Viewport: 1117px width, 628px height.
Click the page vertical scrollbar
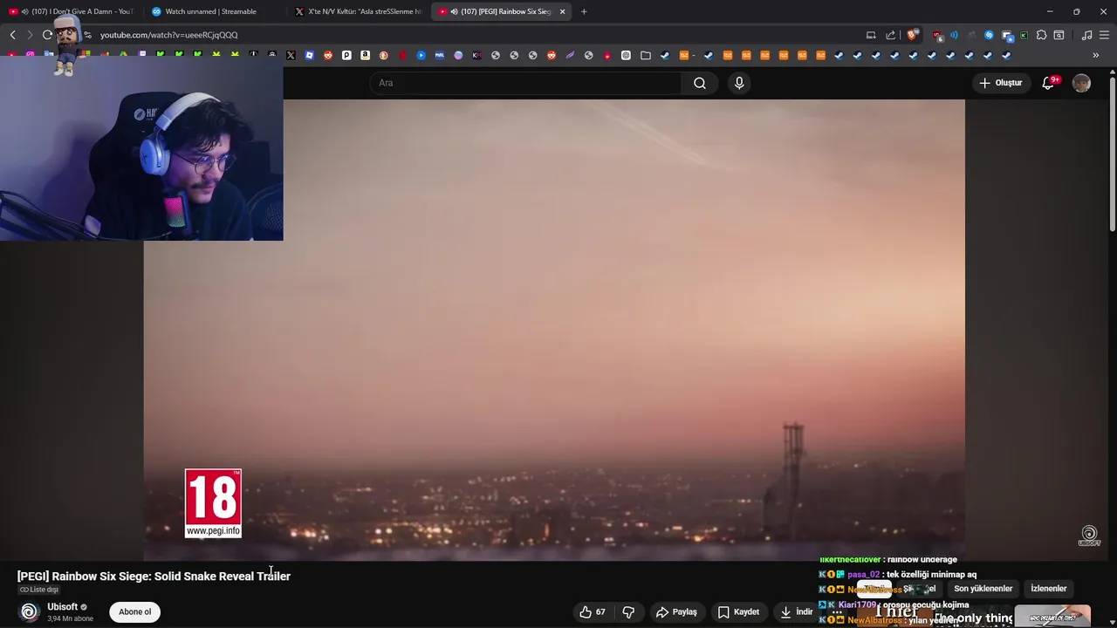click(1112, 154)
